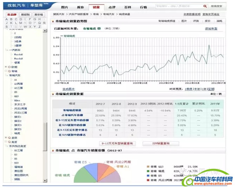Filter brands by letter C
The image size is (235, 188).
tap(16, 19)
